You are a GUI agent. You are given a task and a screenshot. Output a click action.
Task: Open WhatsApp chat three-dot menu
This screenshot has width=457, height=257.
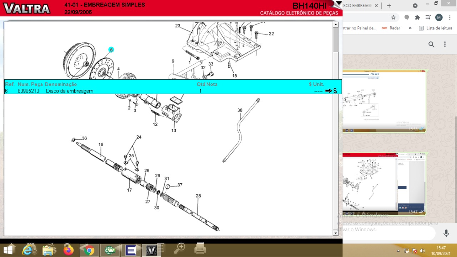(x=445, y=44)
